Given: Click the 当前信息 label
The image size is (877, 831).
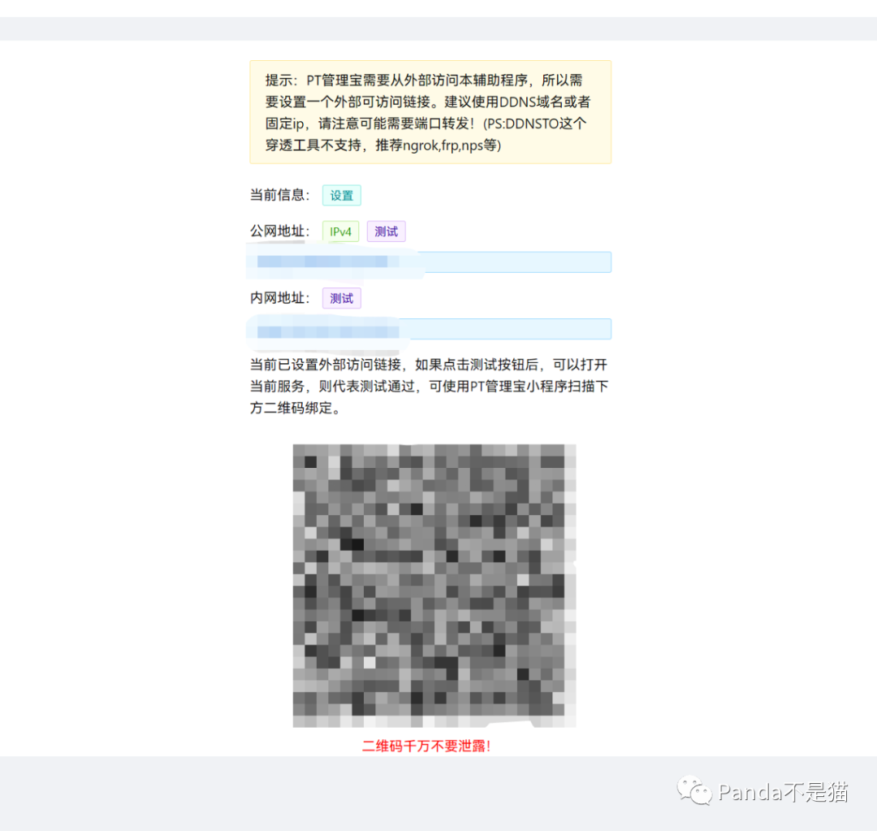Looking at the screenshot, I should pos(279,195).
